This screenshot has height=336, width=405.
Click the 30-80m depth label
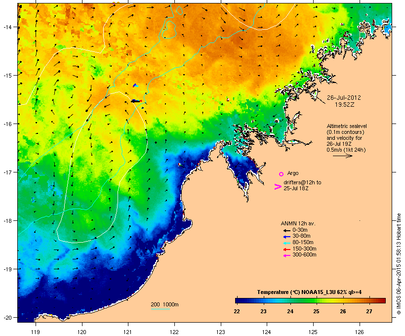tap(301, 236)
